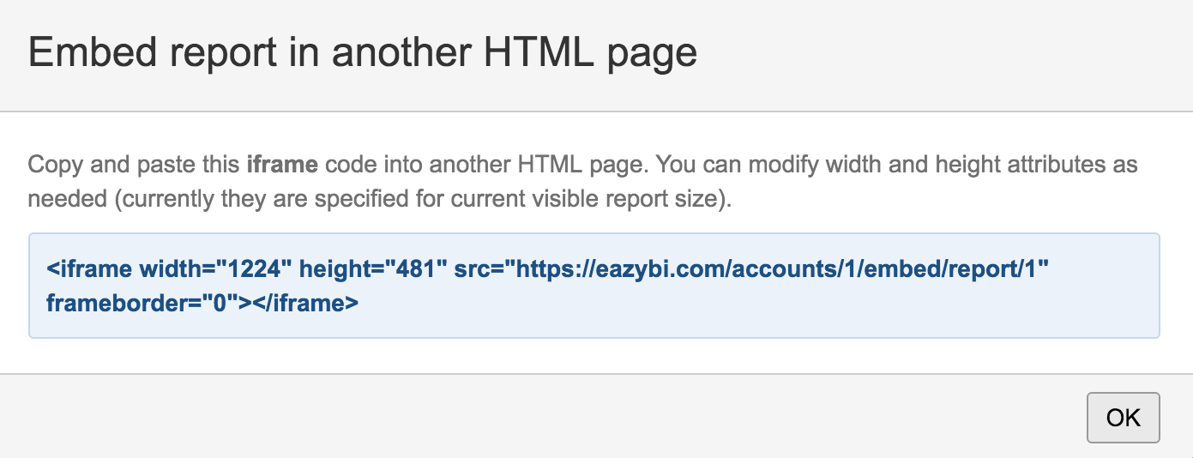The image size is (1193, 458).
Task: Click the "Embed report in another HTML page" title
Action: coord(362,53)
